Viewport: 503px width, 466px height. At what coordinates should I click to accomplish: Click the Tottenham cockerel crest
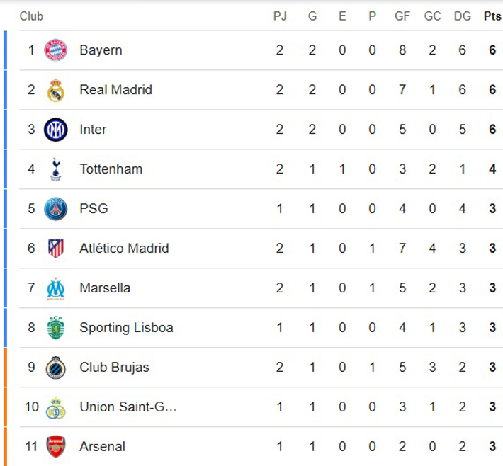[x=55, y=169]
